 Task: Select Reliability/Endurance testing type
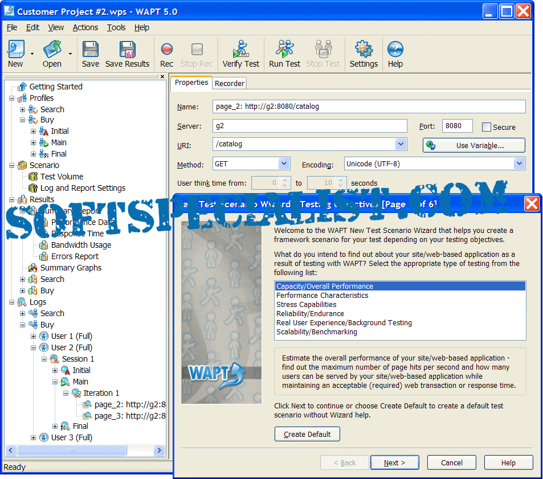(x=310, y=314)
